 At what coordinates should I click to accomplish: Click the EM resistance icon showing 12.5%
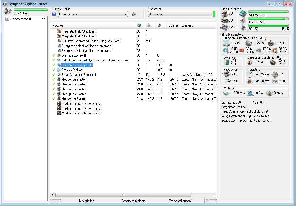226,50
